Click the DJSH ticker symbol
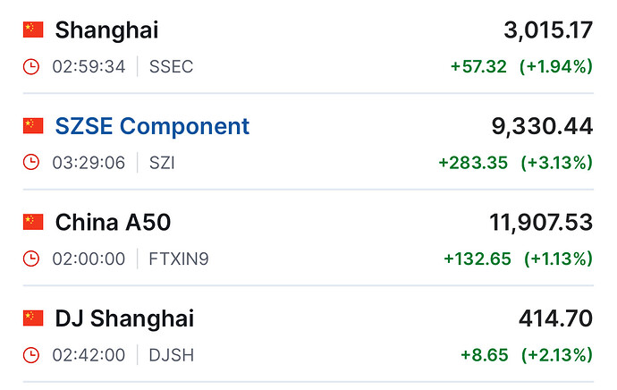Viewport: 617px width, 390px height. point(173,355)
